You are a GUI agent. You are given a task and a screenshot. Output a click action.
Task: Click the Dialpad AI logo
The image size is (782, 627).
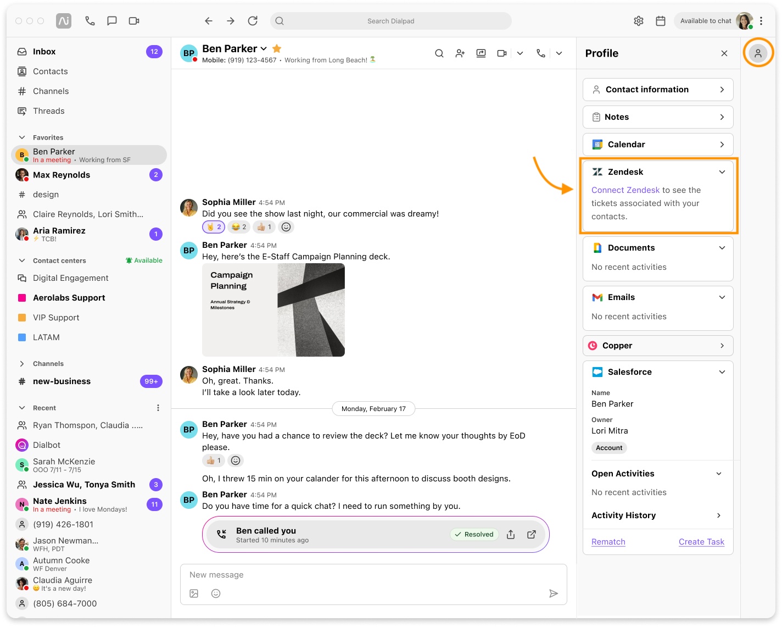(x=64, y=21)
